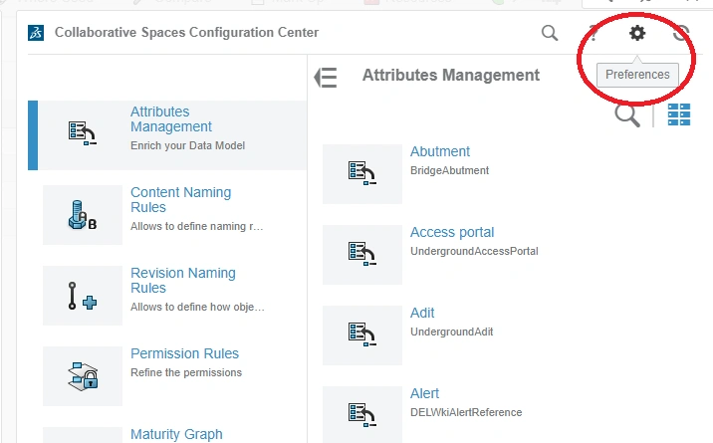Open Permission Rules link
The width and height of the screenshot is (713, 443).
184,353
